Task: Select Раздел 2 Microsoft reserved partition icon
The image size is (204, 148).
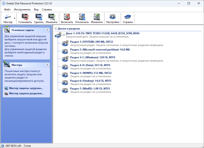Action: coord(65,51)
